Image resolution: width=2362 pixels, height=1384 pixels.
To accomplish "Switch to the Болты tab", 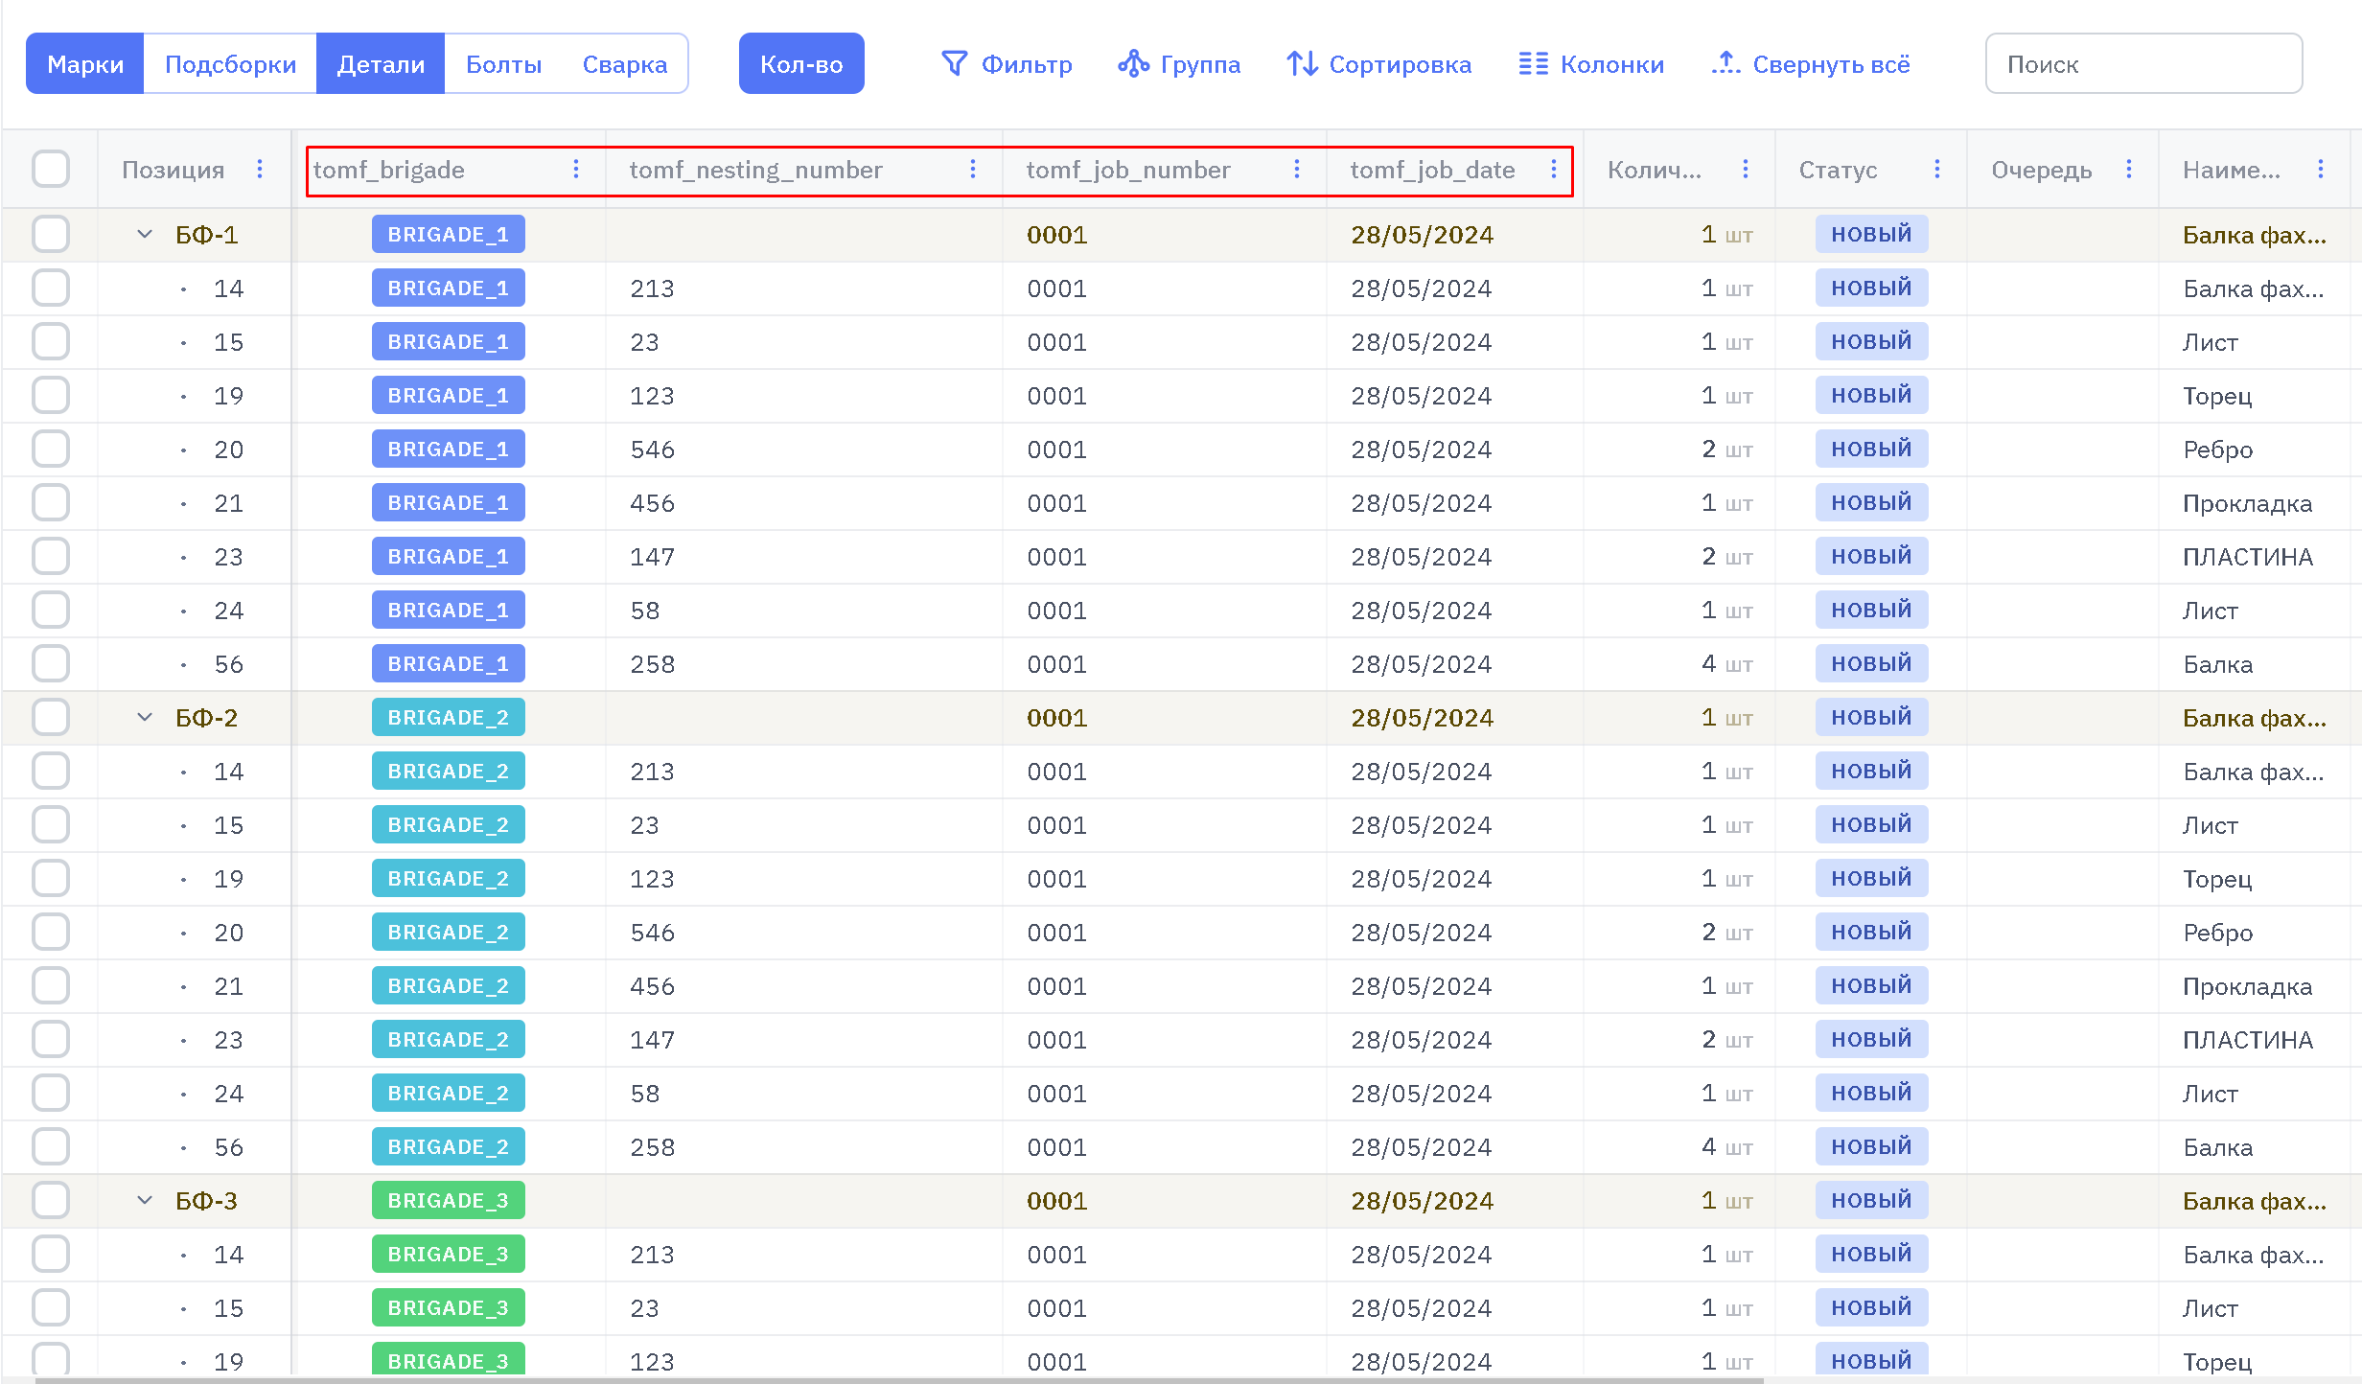I will 503,63.
